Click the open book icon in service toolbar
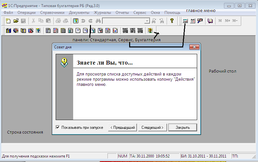Screen dimensions: 258x162 (x=210, y=21)
